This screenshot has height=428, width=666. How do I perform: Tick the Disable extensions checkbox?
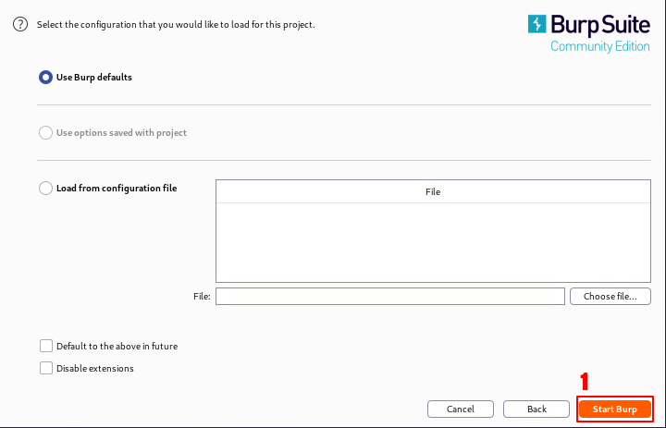click(x=46, y=368)
